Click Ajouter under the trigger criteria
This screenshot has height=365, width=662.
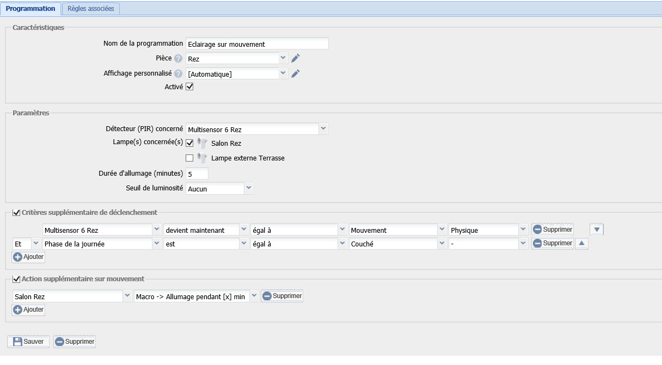[x=28, y=257]
